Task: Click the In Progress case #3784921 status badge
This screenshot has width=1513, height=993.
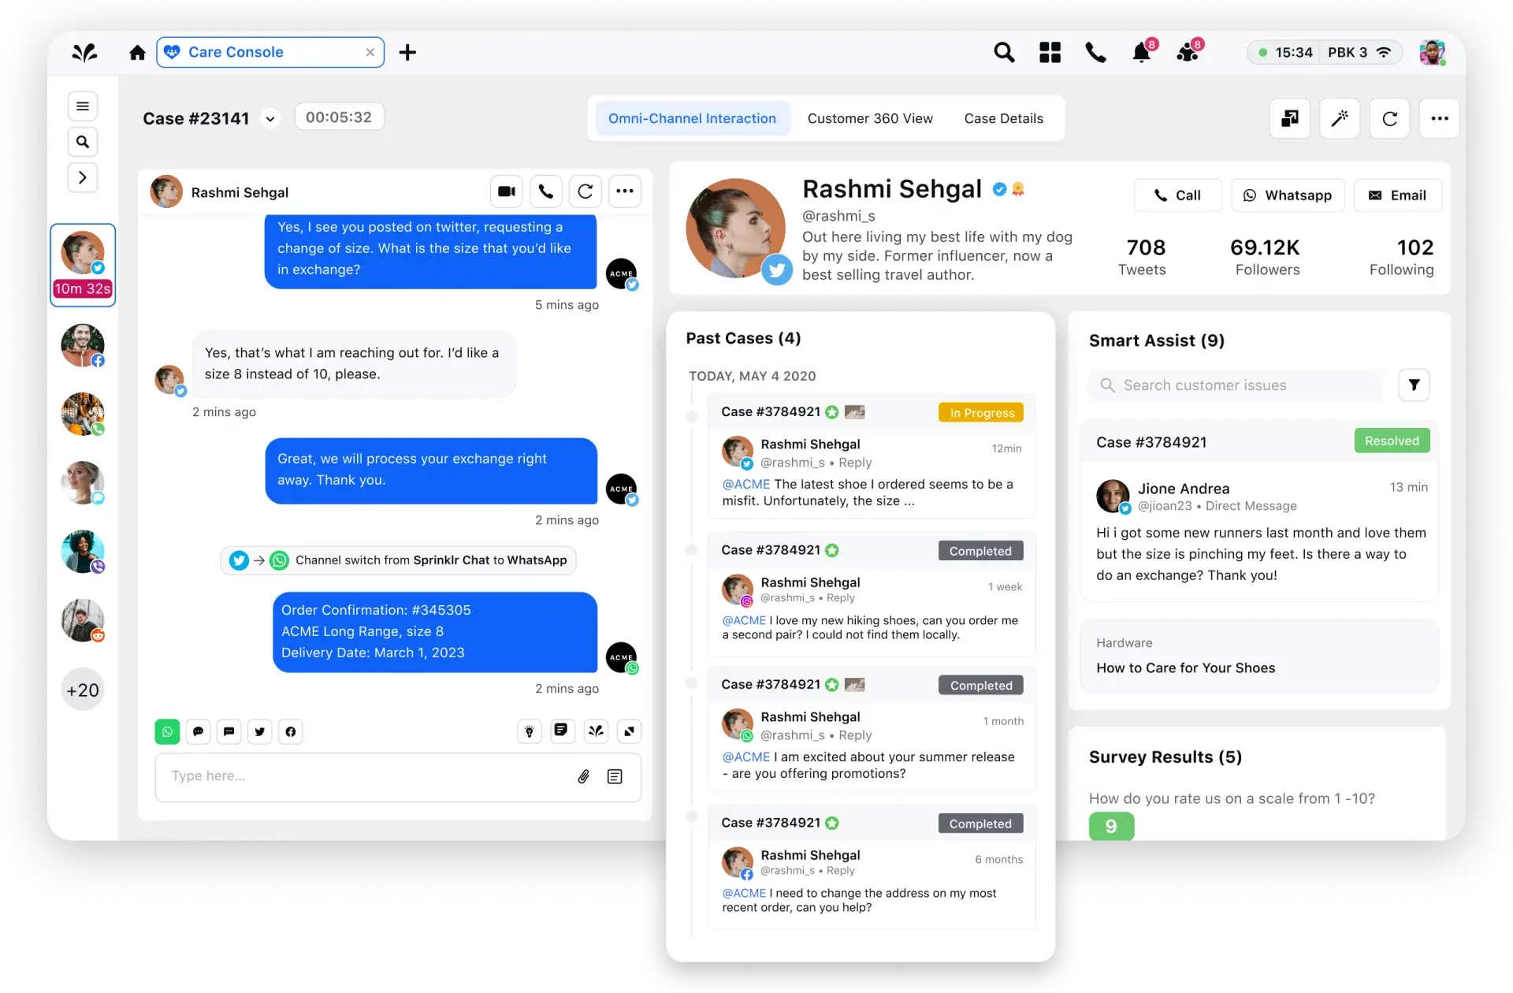Action: coord(980,412)
